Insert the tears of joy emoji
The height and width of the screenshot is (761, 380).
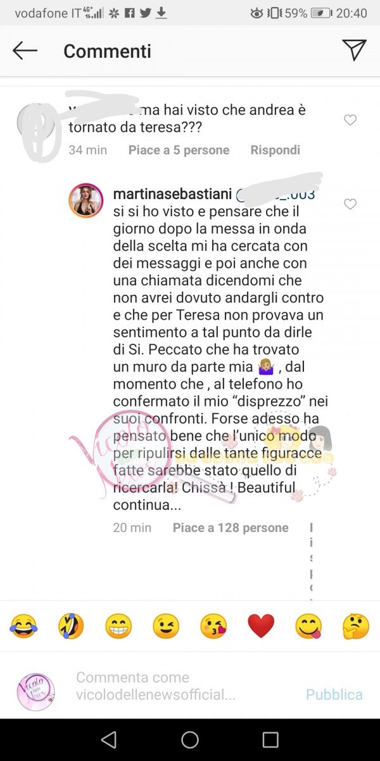click(x=23, y=627)
